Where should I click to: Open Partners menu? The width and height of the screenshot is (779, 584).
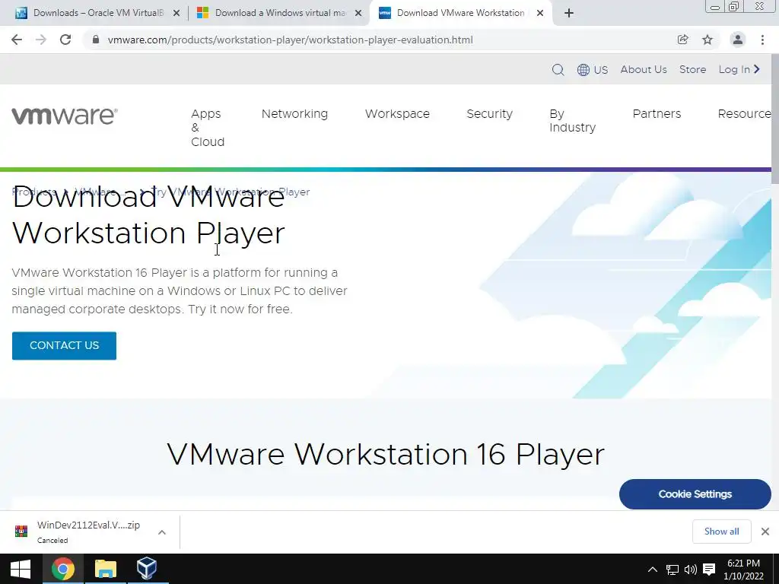click(657, 114)
